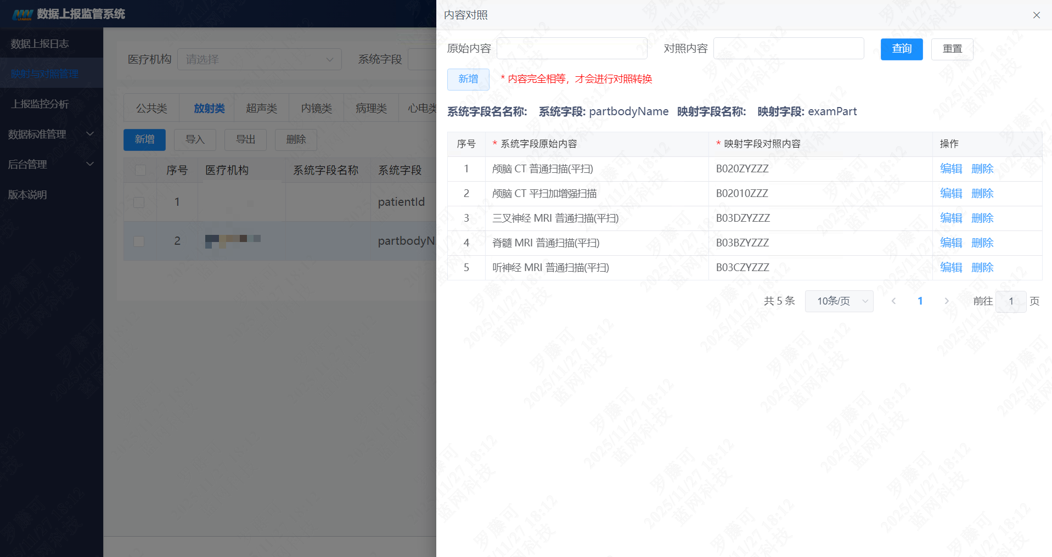The image size is (1052, 557).
Task: Toggle the select-all checkbox in table header
Action: point(140,170)
